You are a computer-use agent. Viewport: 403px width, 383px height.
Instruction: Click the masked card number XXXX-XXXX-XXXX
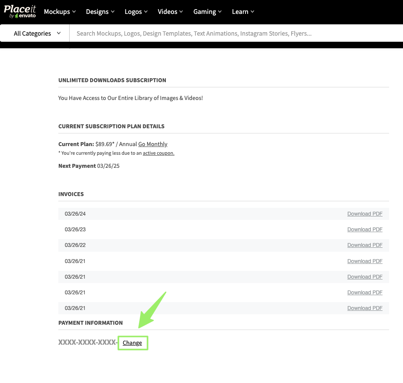coord(87,342)
